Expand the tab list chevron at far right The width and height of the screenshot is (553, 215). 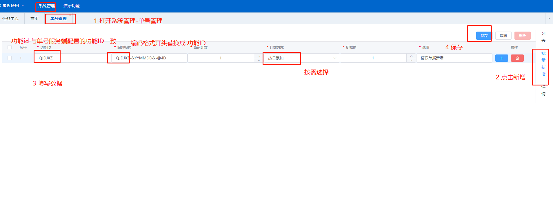[x=549, y=18]
